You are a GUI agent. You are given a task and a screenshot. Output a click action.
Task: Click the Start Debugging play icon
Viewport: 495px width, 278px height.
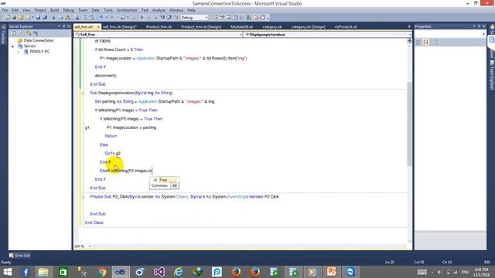[142, 17]
